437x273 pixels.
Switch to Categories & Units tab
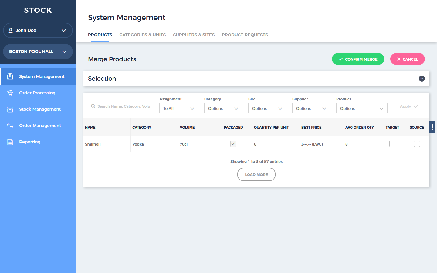point(142,35)
